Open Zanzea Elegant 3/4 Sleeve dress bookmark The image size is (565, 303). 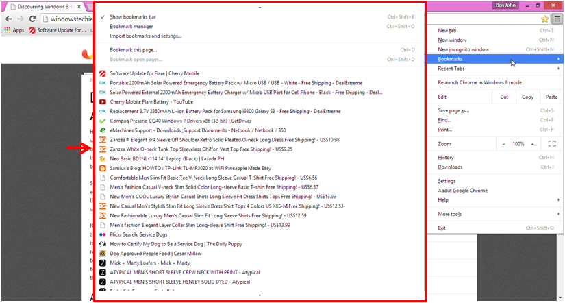(260, 140)
